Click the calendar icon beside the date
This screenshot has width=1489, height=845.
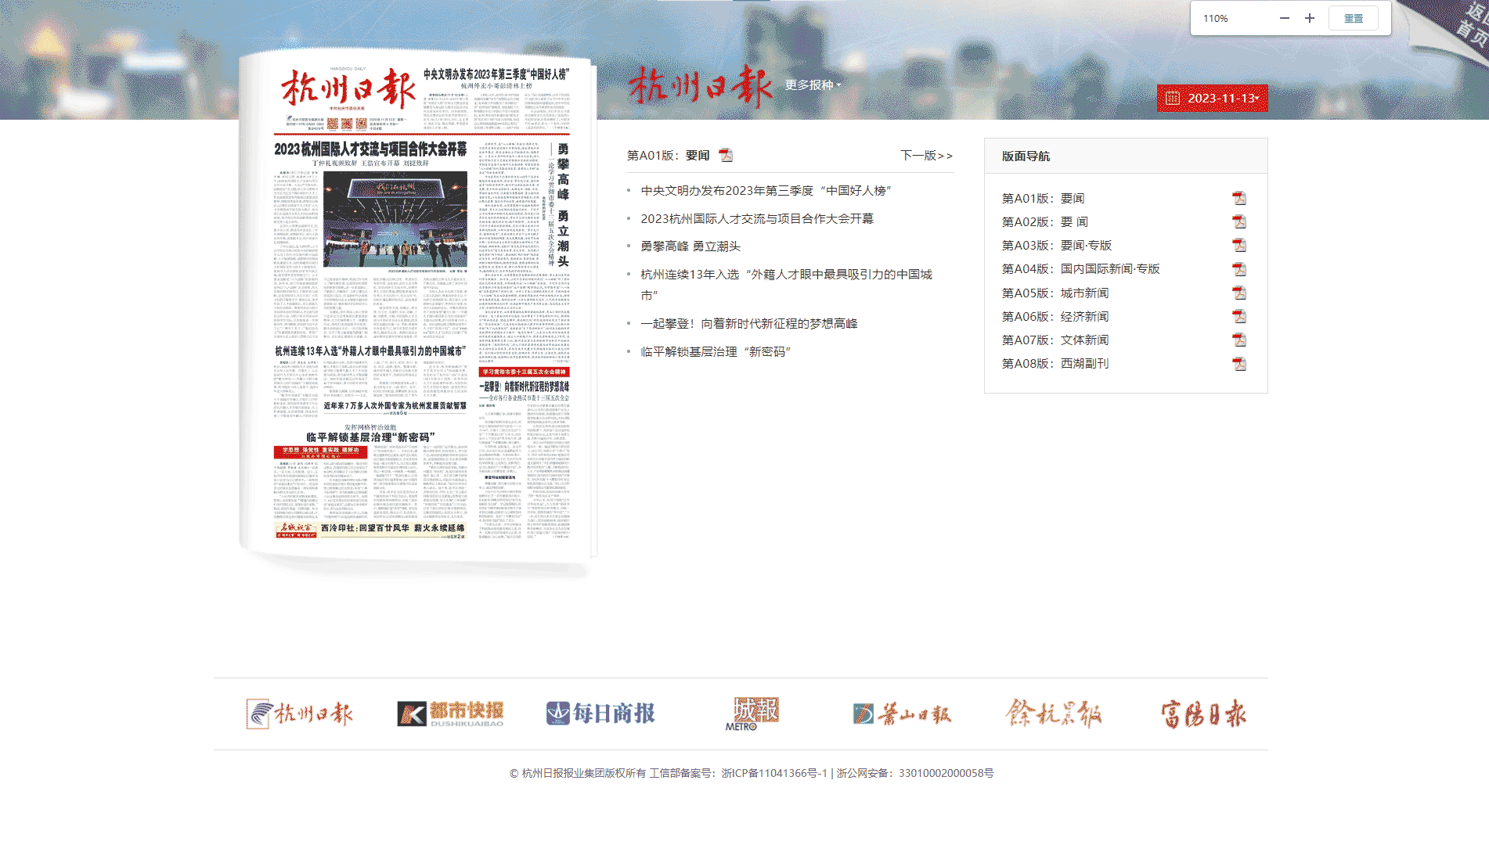[1173, 98]
